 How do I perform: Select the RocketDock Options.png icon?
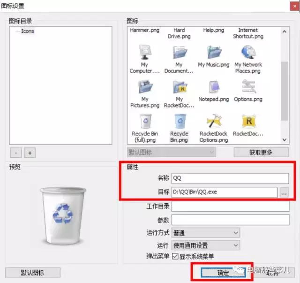click(214, 121)
